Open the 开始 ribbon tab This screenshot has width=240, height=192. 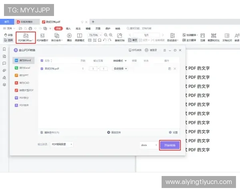pos(58,28)
